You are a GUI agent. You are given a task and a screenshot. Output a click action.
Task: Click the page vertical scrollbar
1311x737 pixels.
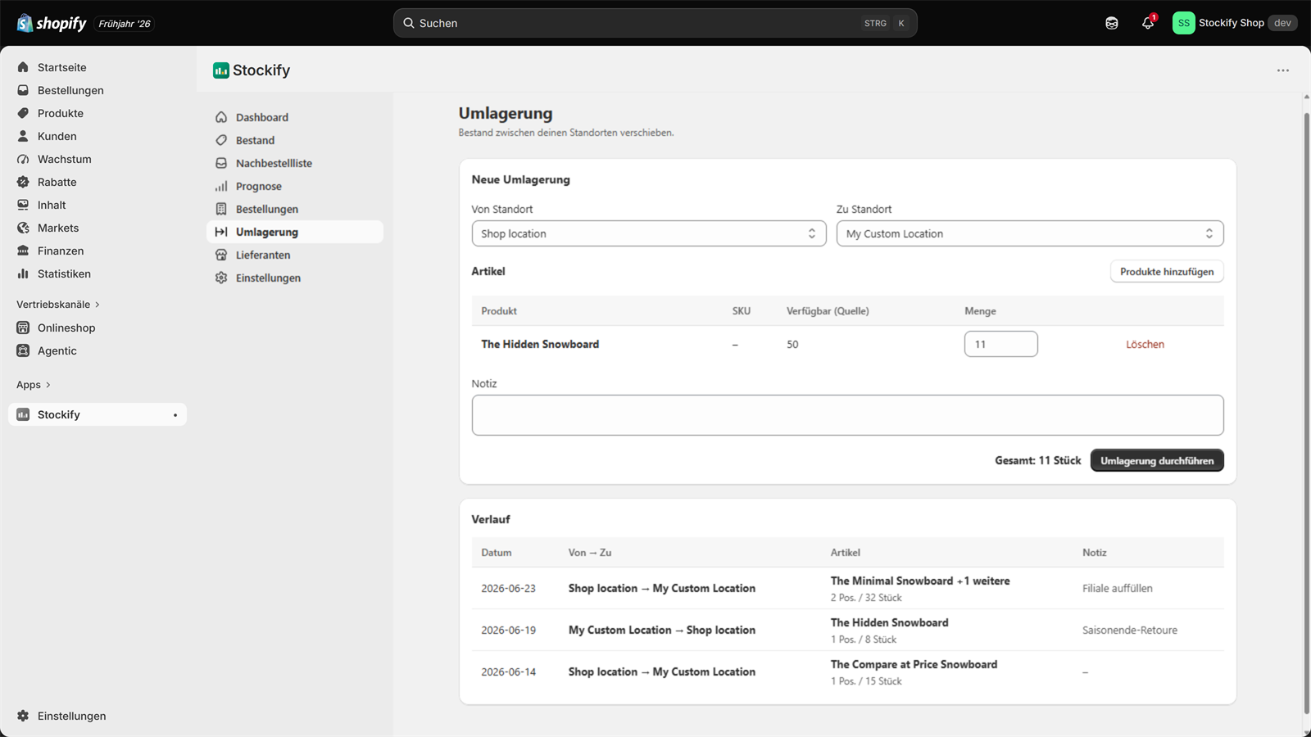click(1306, 414)
